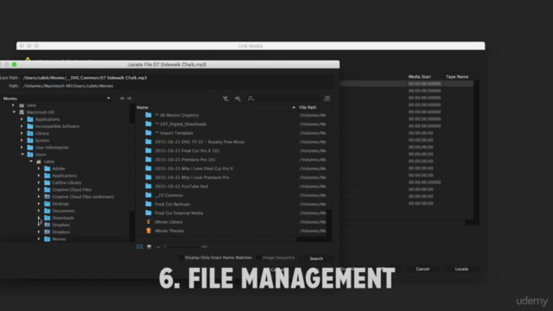The height and width of the screenshot is (311, 553).
Task: Go back with the left arrow icon
Action: tap(122, 98)
